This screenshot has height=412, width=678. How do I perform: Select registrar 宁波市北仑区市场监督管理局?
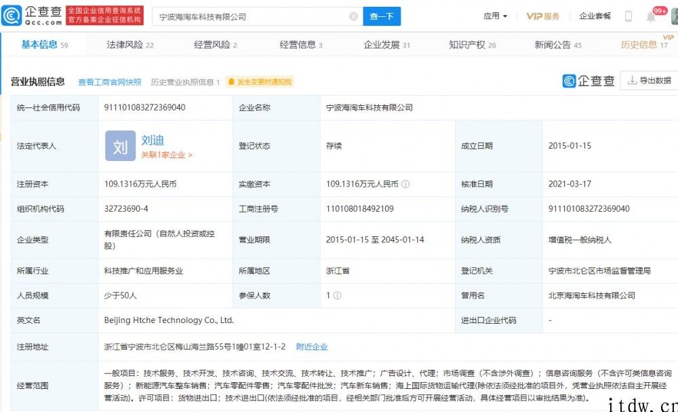point(599,271)
